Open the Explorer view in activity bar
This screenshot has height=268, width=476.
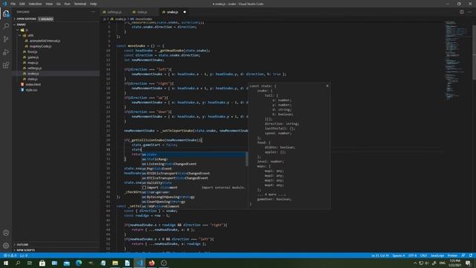[6, 13]
